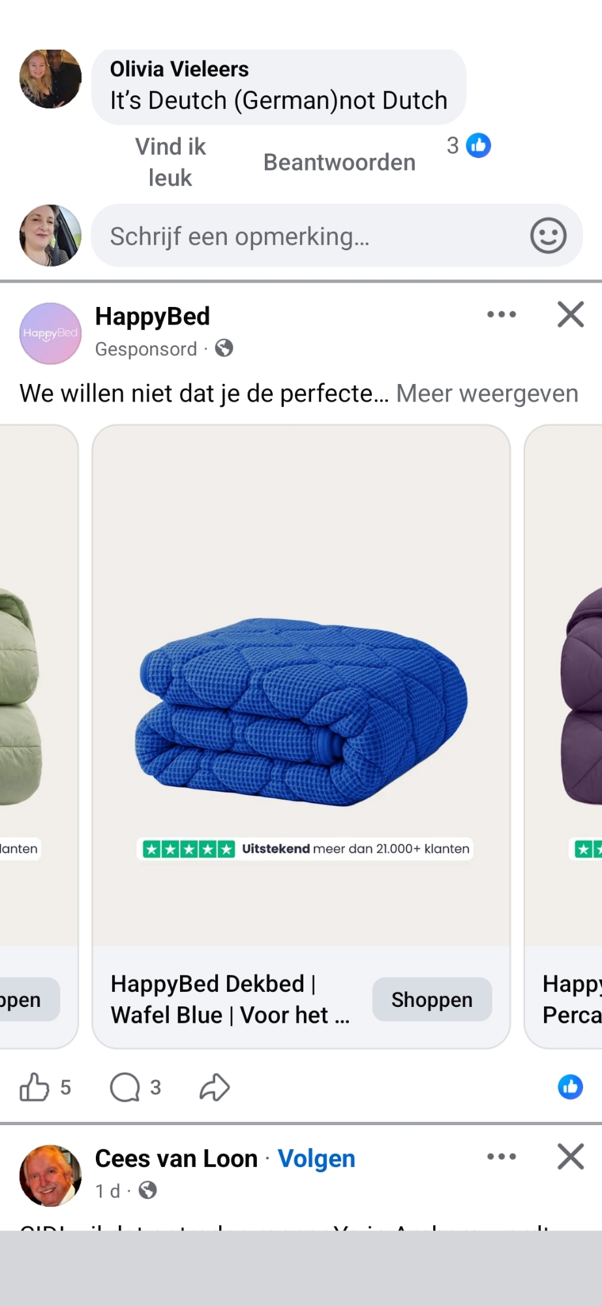Open the like reactions on Olivia's comment
The width and height of the screenshot is (602, 1306).
(x=469, y=146)
